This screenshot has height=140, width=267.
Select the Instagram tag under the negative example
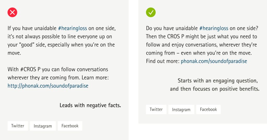43,126
